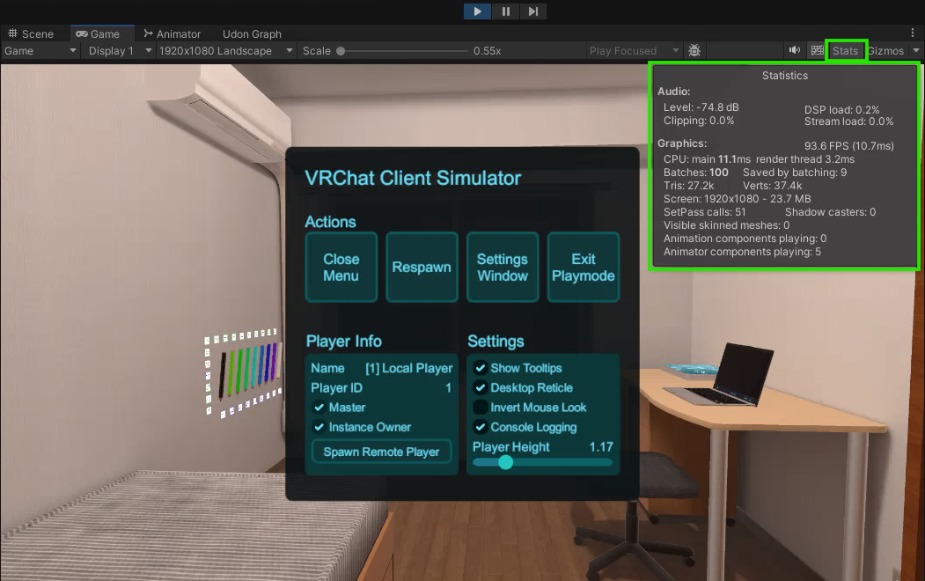
Task: Toggle the Mute Audio speaker icon
Action: click(x=795, y=50)
